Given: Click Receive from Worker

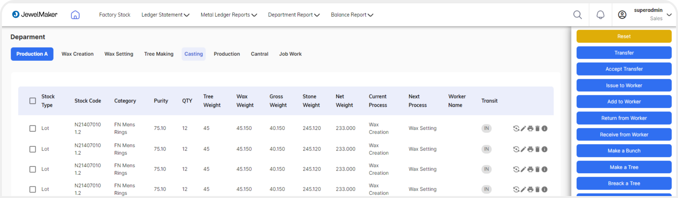Looking at the screenshot, I should [x=624, y=134].
